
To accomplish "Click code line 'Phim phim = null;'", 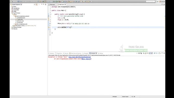I will point(64,24).
